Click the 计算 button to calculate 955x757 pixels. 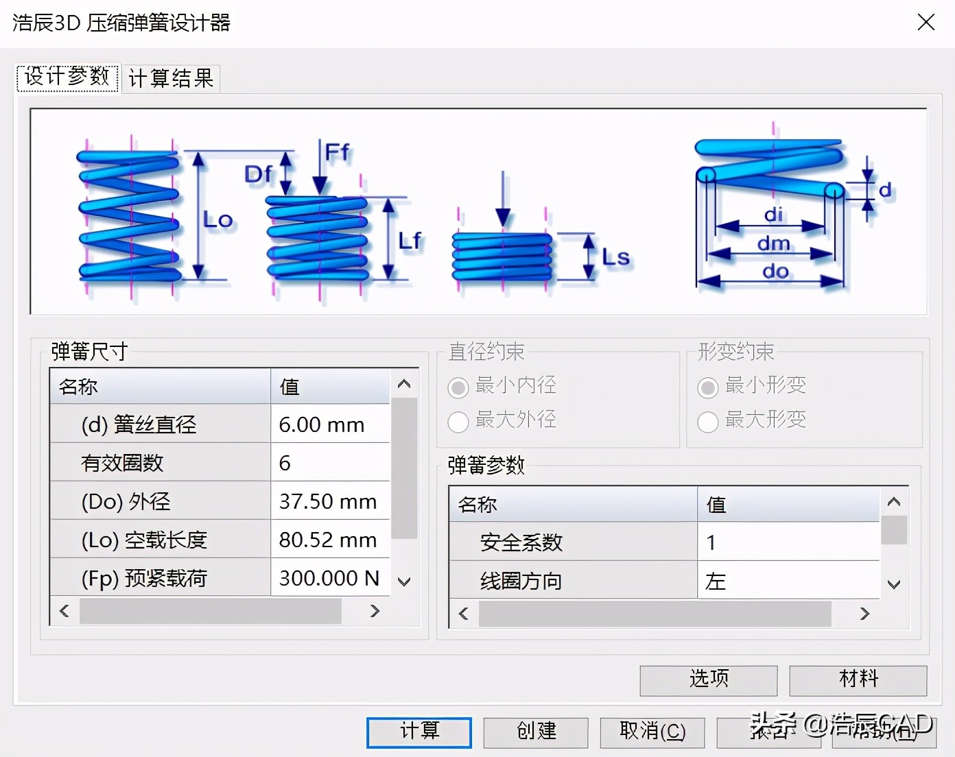pyautogui.click(x=418, y=732)
